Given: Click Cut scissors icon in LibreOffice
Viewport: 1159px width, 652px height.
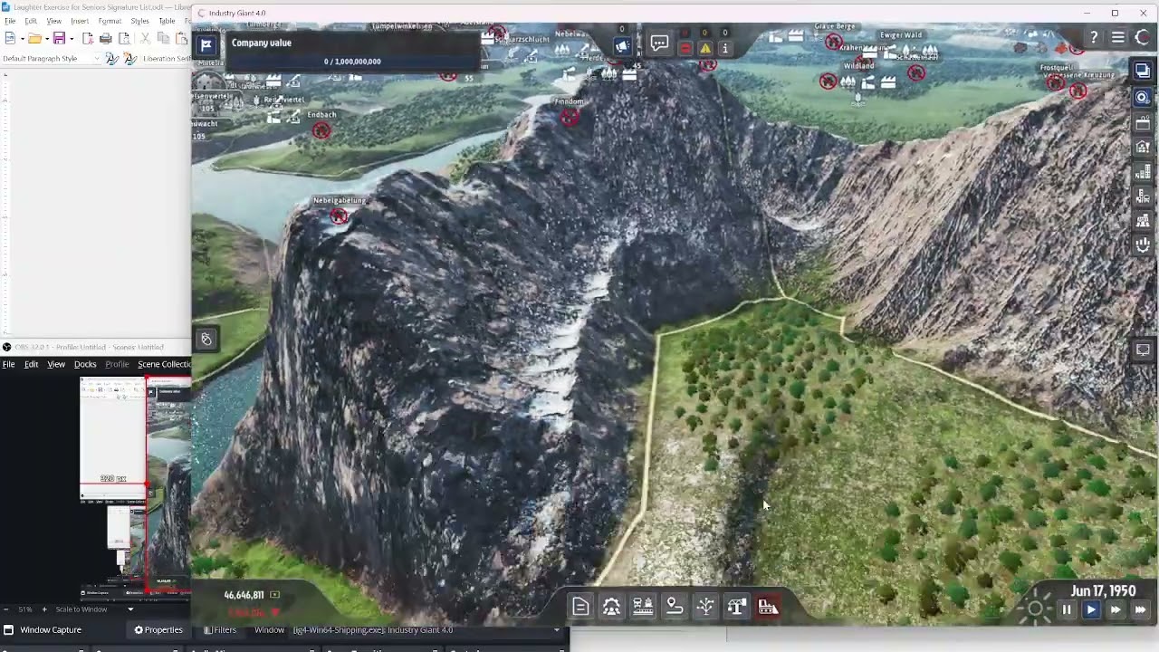Looking at the screenshot, I should [x=147, y=38].
